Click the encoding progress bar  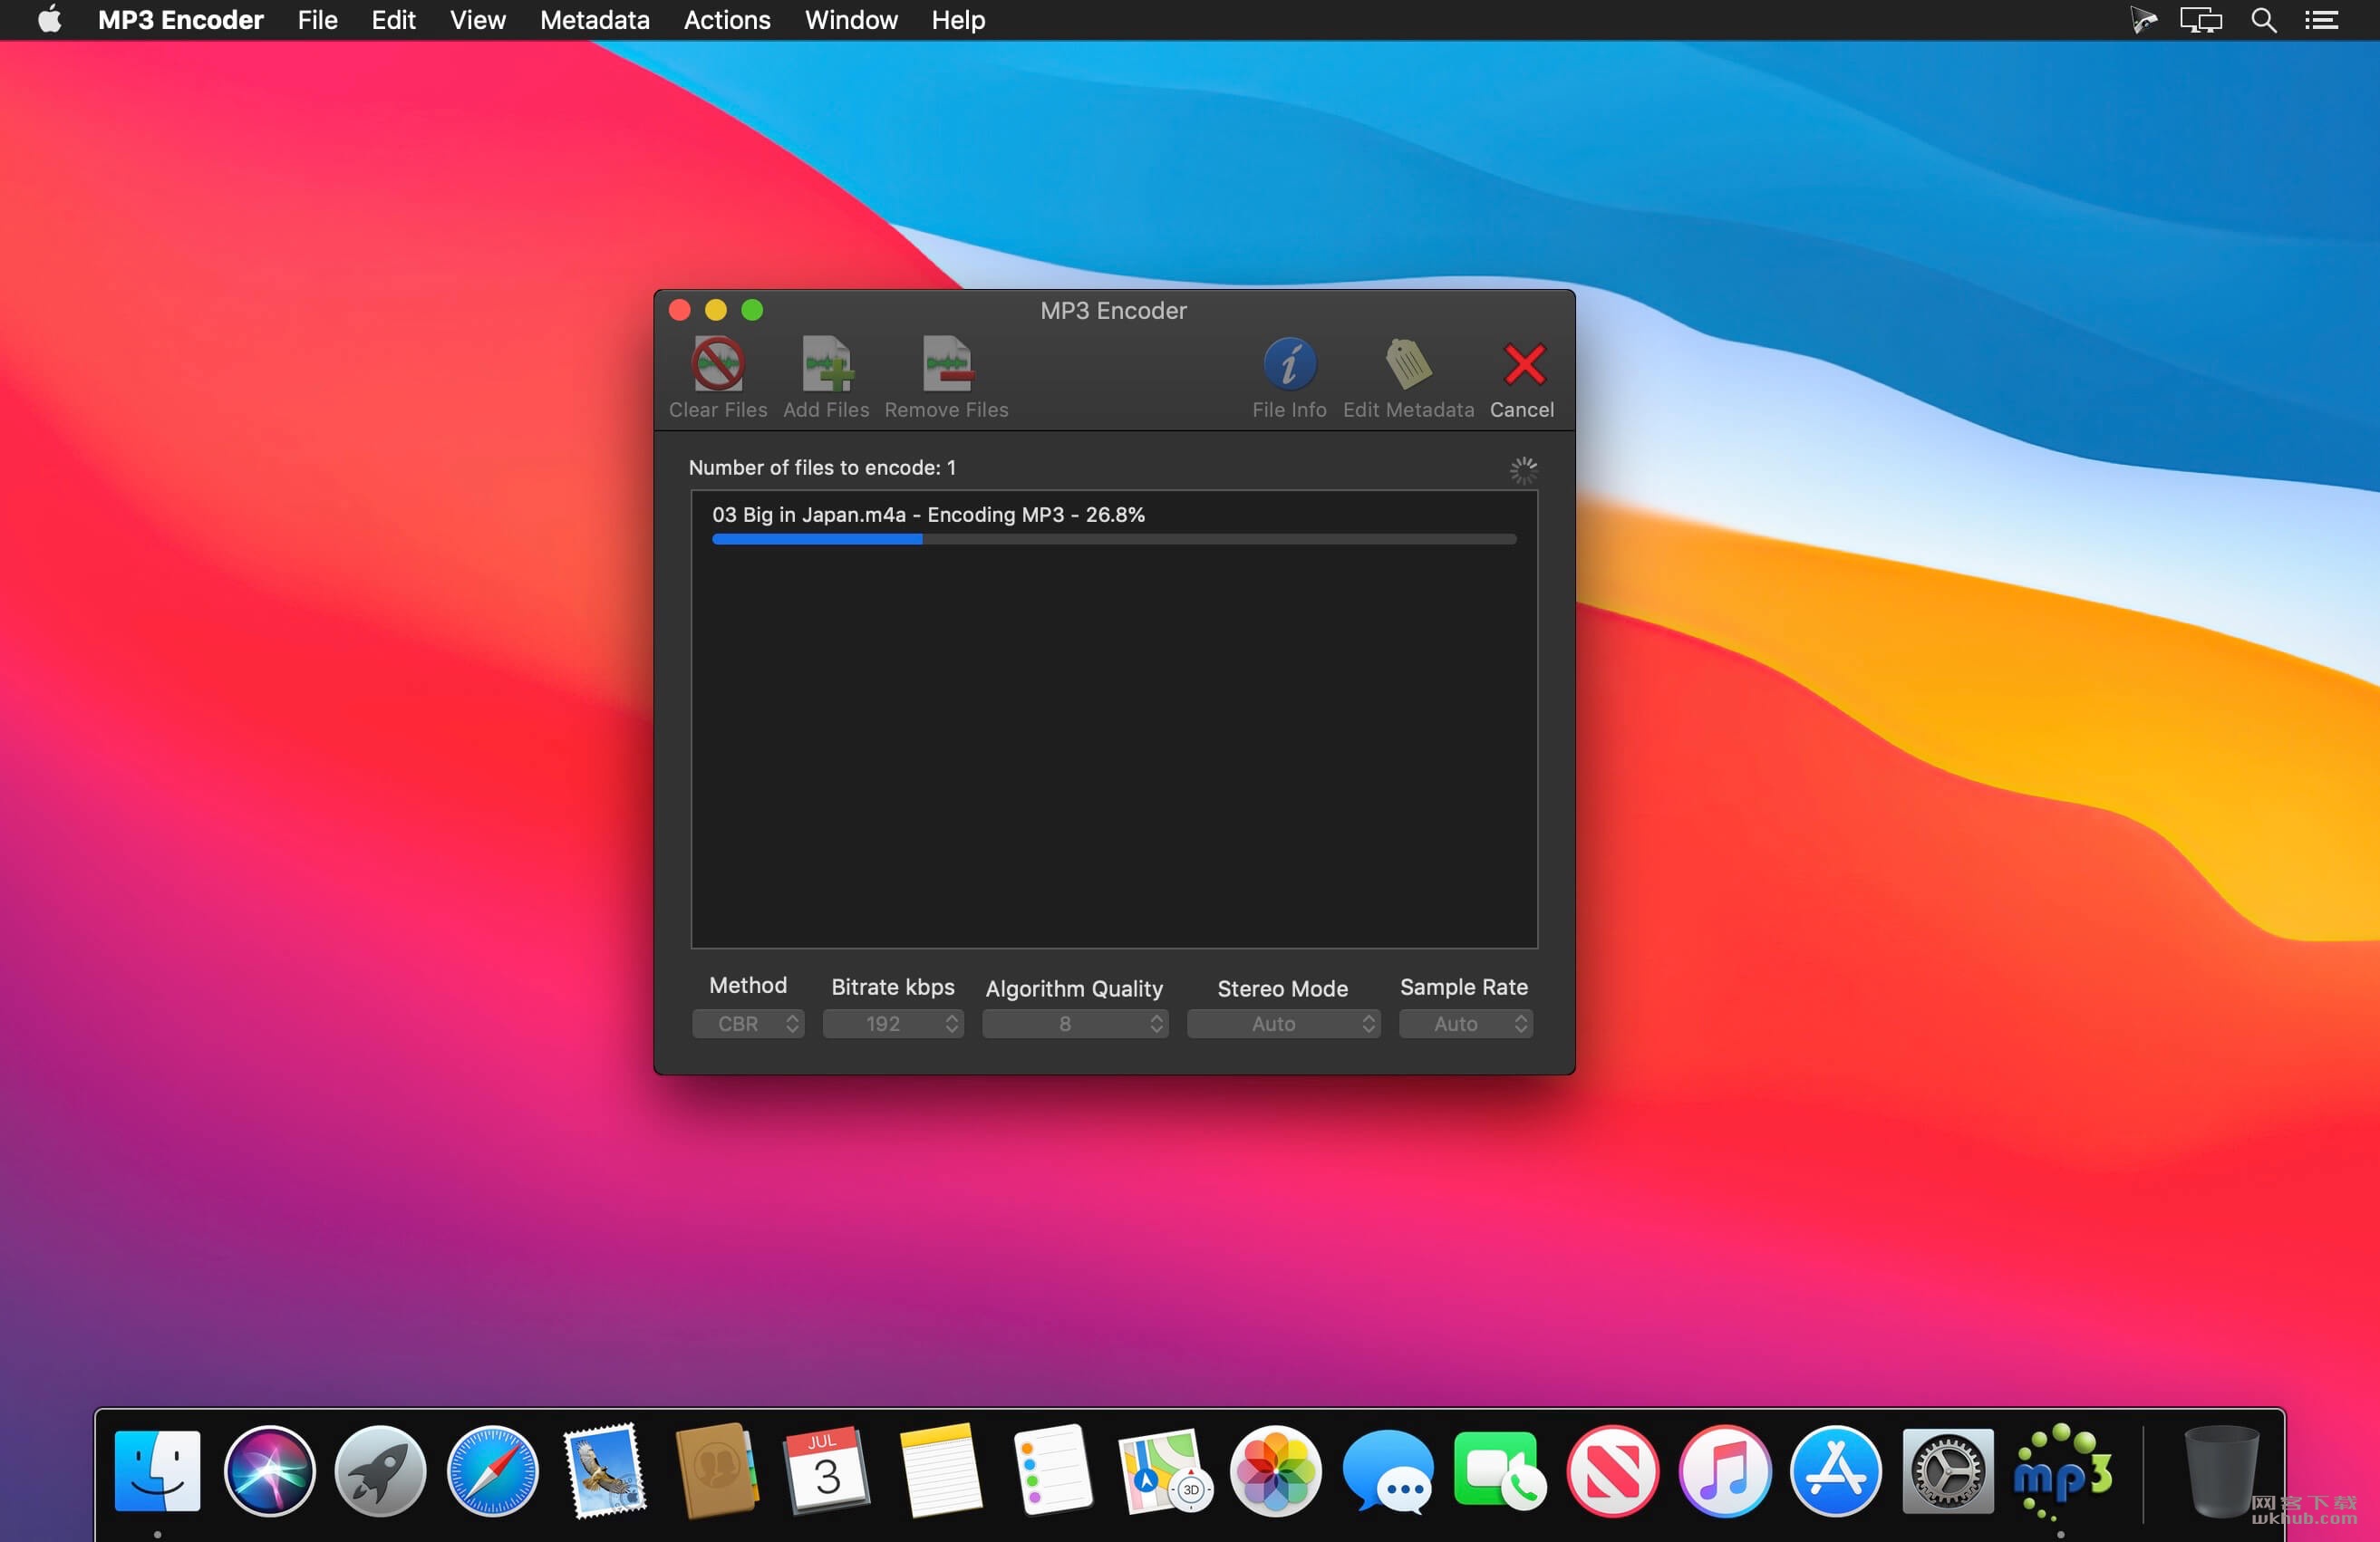(x=1114, y=540)
